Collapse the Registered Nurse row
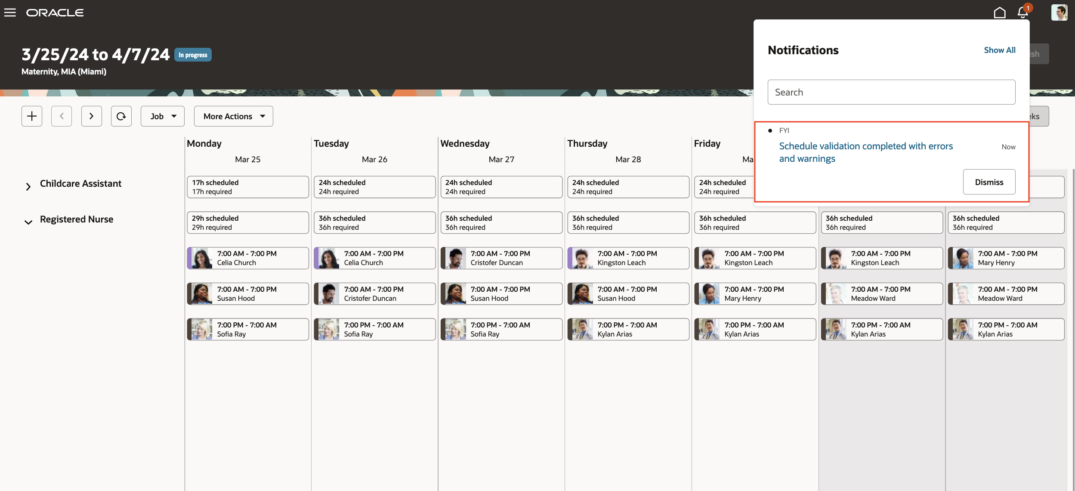 (28, 222)
